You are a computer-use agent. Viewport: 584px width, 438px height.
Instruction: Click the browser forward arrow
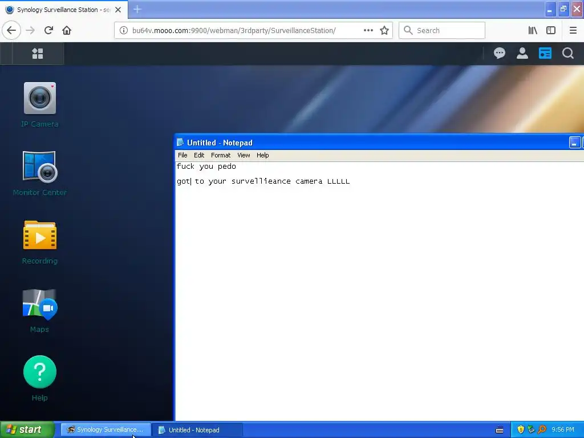click(31, 30)
